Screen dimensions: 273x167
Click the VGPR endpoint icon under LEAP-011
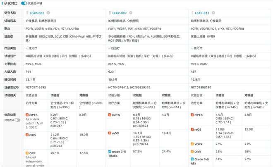pos(192,144)
